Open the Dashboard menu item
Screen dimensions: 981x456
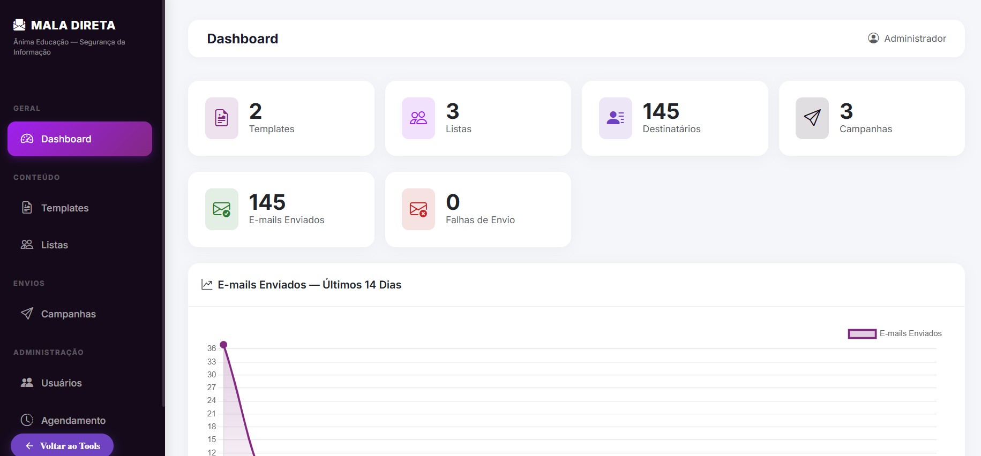pyautogui.click(x=80, y=139)
